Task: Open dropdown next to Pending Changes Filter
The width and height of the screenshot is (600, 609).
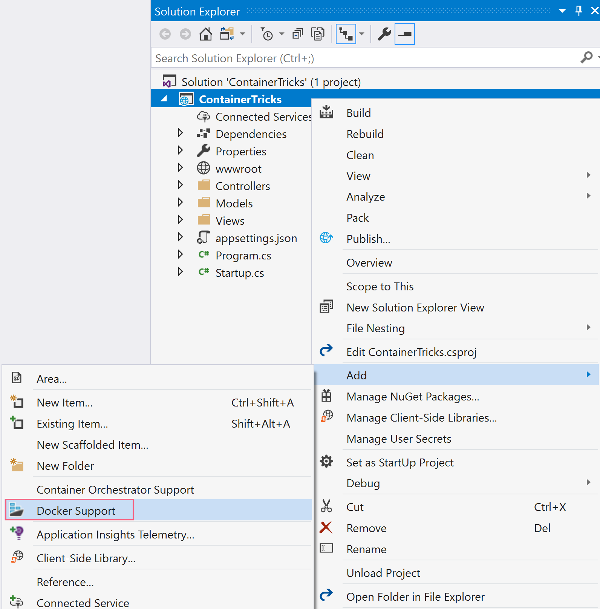Action: point(282,34)
